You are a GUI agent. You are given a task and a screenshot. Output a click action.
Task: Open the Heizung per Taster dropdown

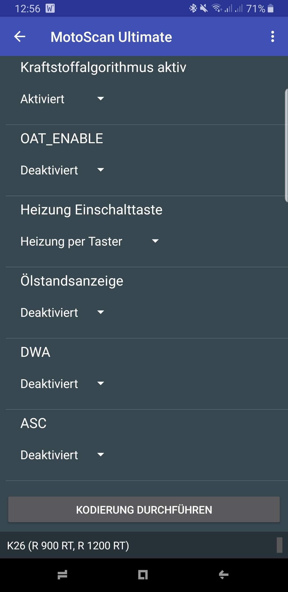pos(90,241)
